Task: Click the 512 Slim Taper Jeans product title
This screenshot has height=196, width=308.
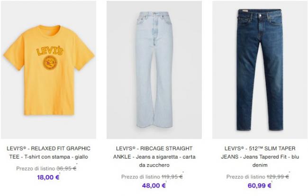Action: click(260, 157)
